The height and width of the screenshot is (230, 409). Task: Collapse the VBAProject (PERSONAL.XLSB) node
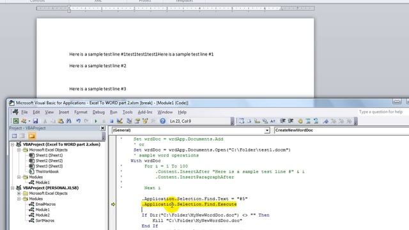[x=12, y=188]
